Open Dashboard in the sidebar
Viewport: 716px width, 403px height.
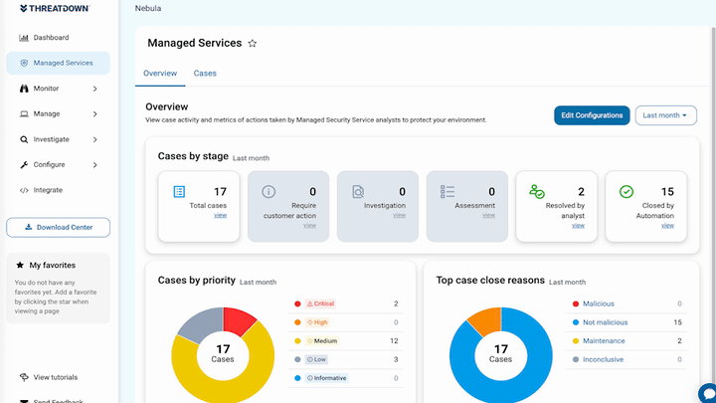point(58,38)
